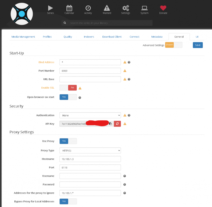Click the proxy Password field

pyautogui.click(x=90, y=184)
